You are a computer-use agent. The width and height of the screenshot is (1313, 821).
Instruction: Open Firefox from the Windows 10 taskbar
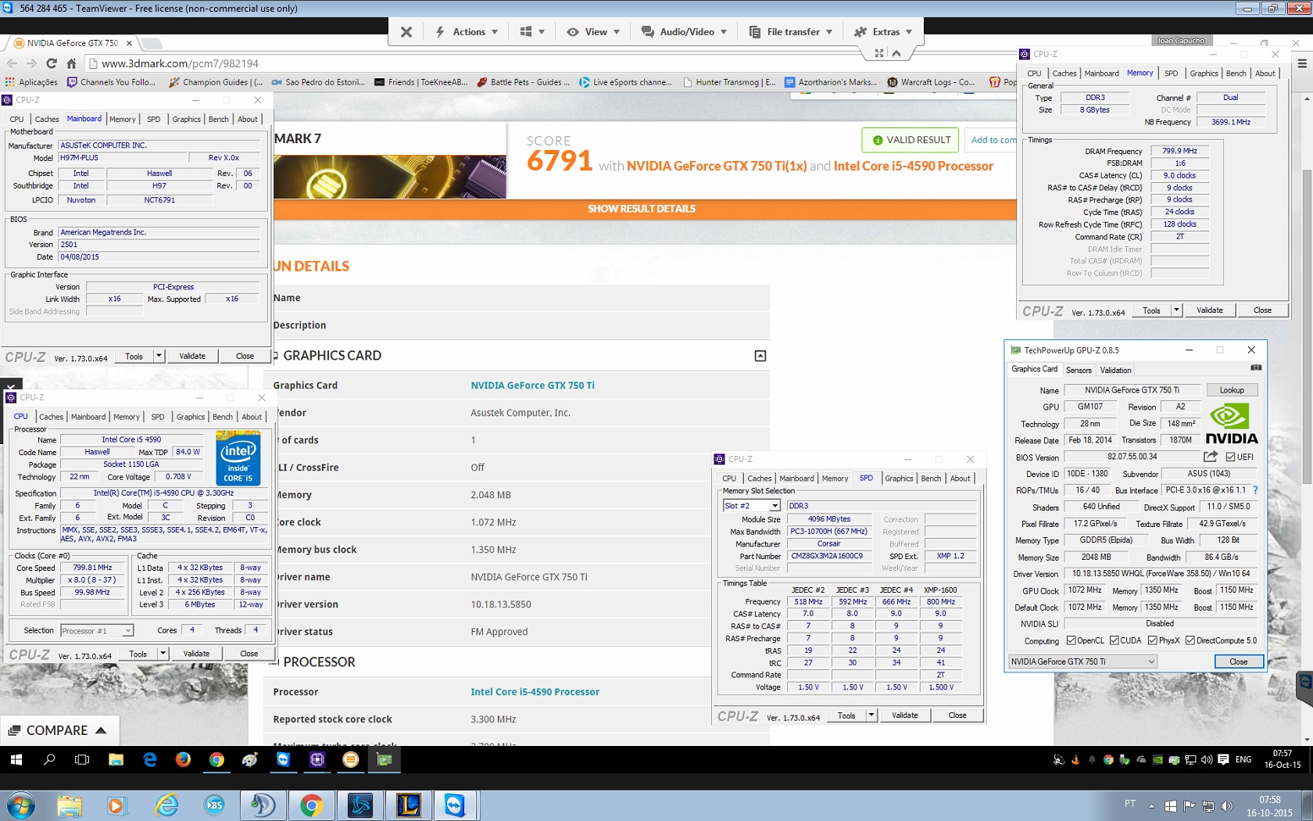pyautogui.click(x=183, y=759)
